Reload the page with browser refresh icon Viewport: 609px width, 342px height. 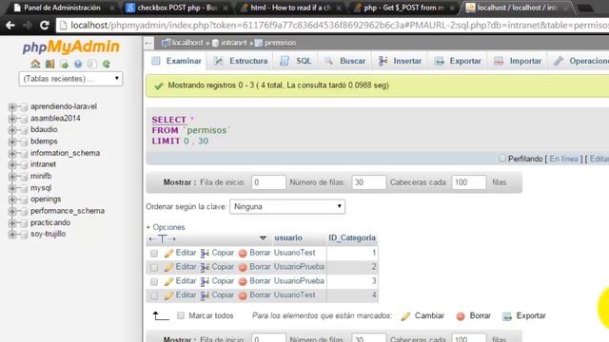(x=45, y=26)
